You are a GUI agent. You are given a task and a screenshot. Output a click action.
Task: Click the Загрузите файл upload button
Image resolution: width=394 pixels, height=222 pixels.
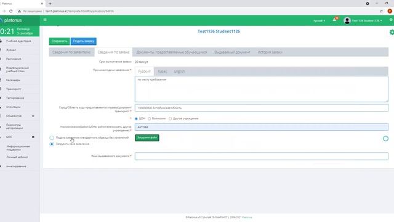tap(147, 138)
